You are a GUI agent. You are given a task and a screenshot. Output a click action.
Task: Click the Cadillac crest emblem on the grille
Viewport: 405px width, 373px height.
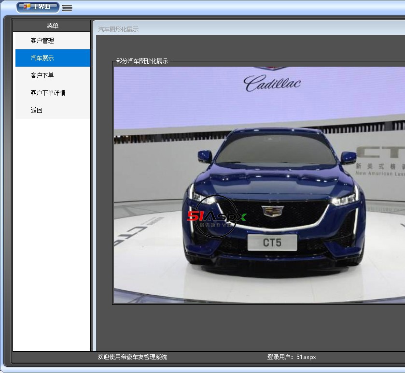[x=273, y=211]
